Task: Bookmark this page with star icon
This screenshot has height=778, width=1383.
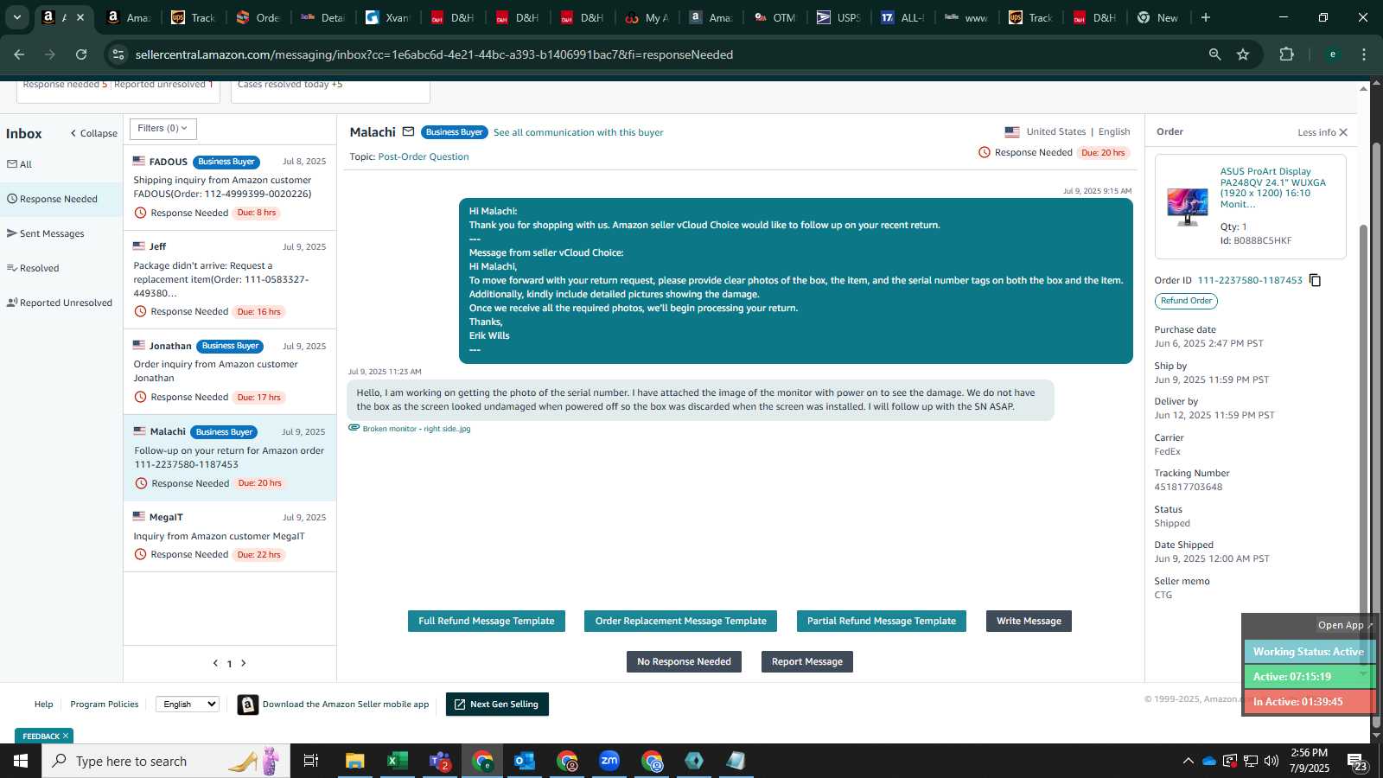Action: (1243, 54)
